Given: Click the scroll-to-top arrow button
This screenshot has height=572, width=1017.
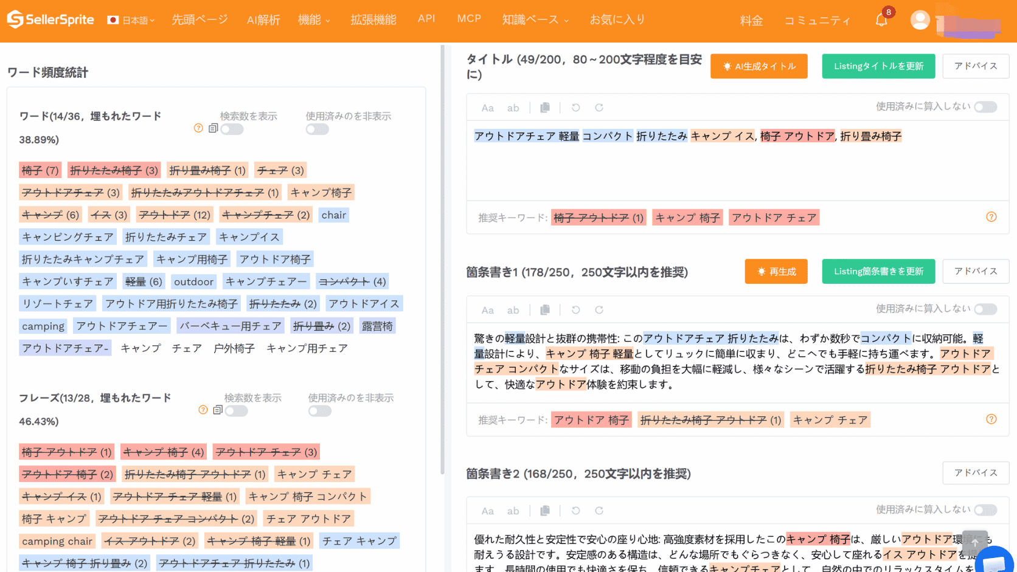Looking at the screenshot, I should (974, 543).
